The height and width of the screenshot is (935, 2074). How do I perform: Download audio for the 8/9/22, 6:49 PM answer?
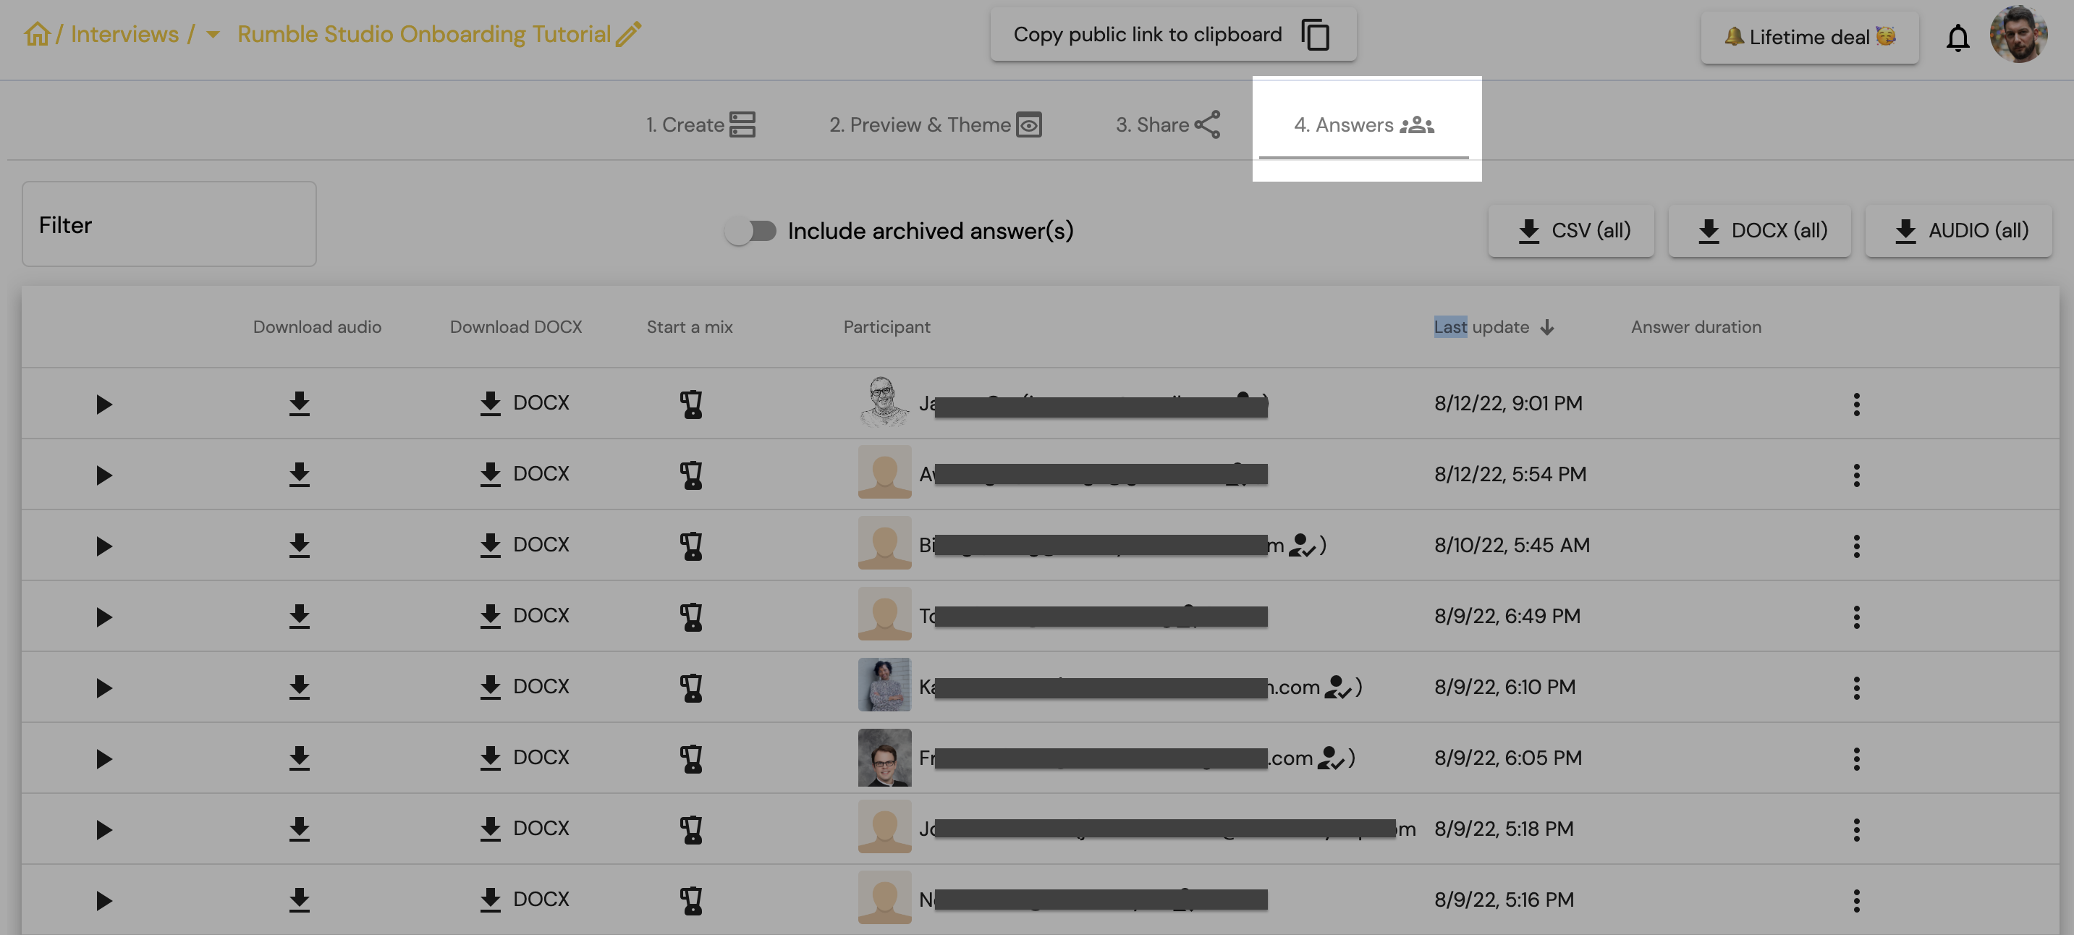[300, 616]
